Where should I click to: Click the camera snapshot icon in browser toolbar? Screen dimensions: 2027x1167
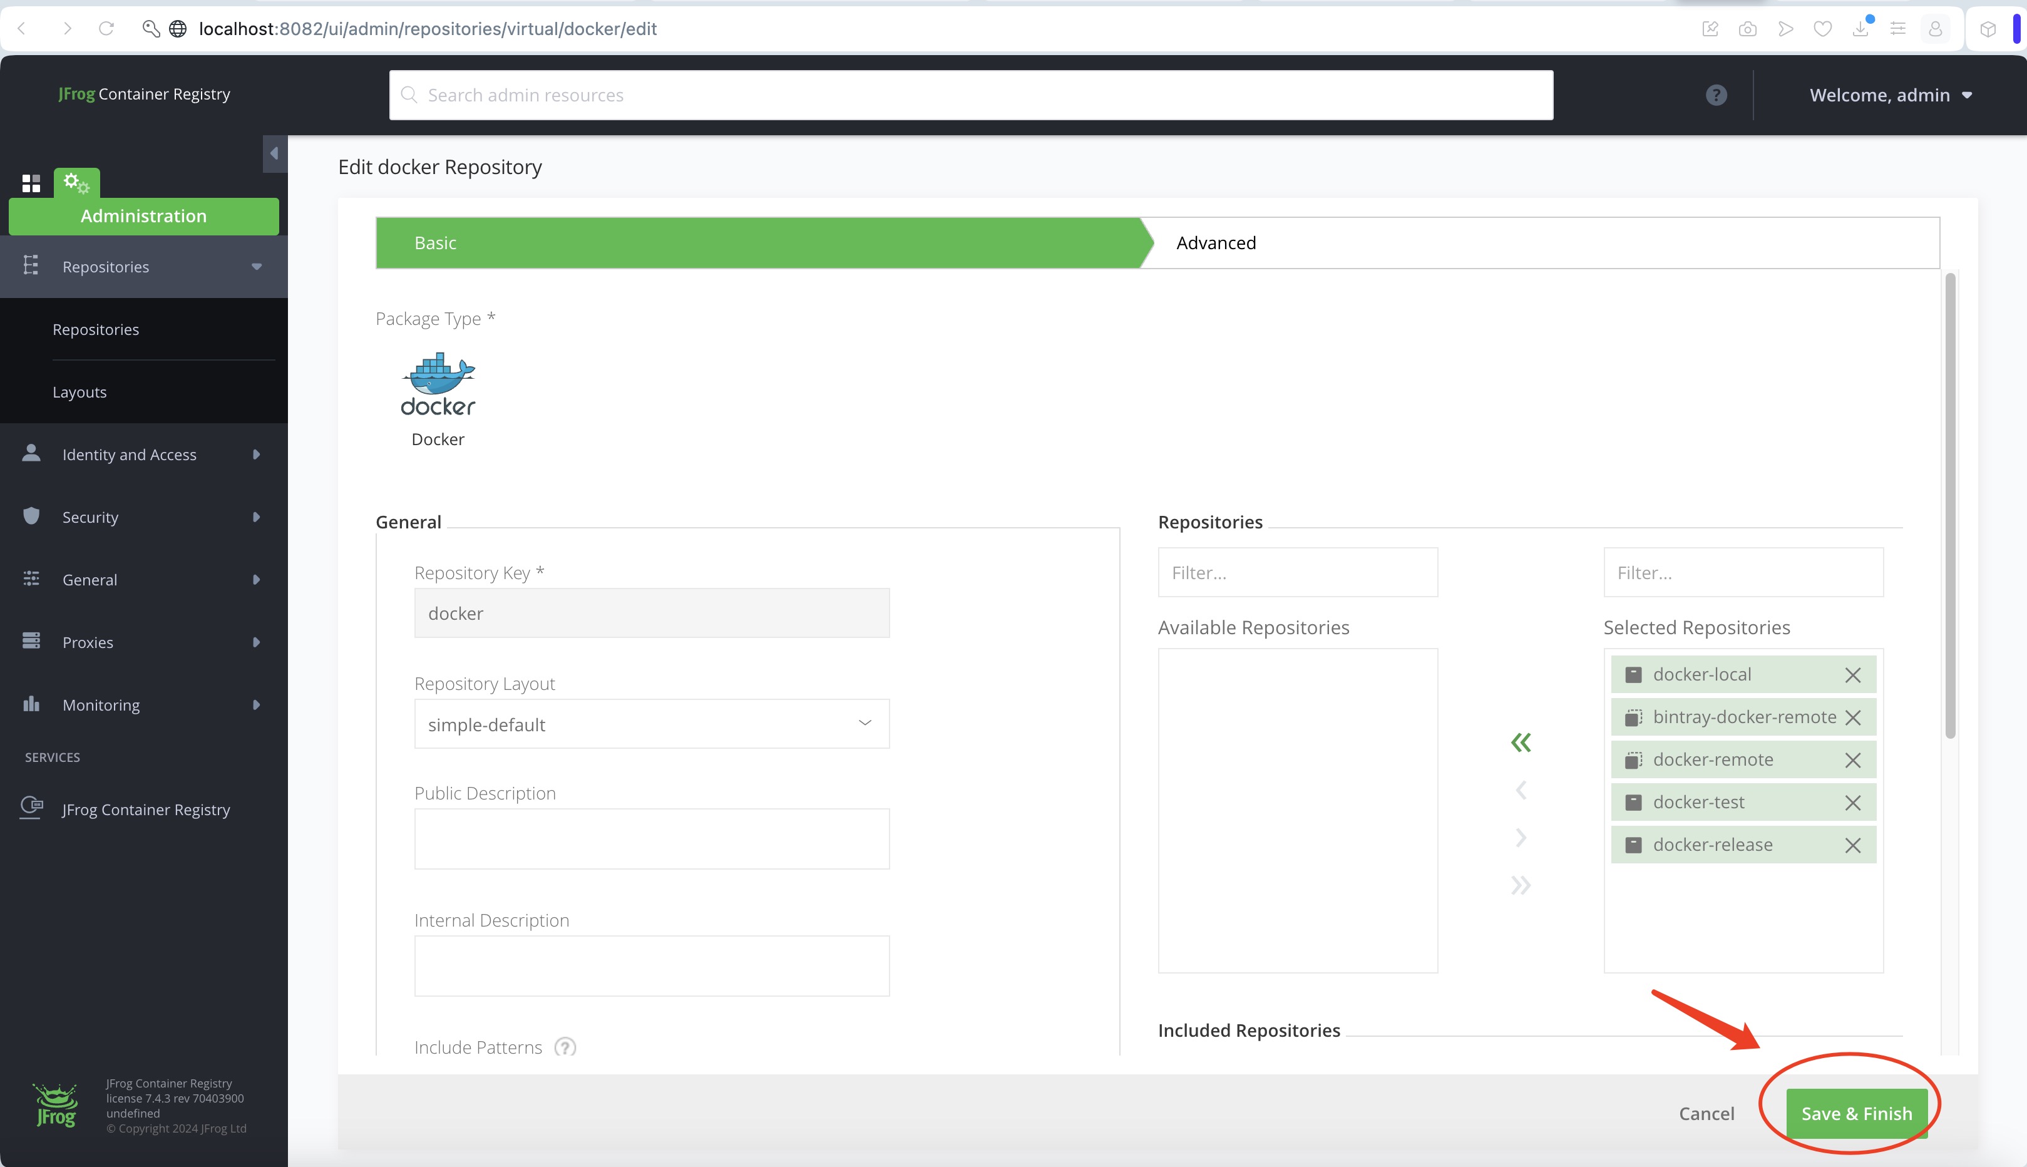coord(1748,29)
